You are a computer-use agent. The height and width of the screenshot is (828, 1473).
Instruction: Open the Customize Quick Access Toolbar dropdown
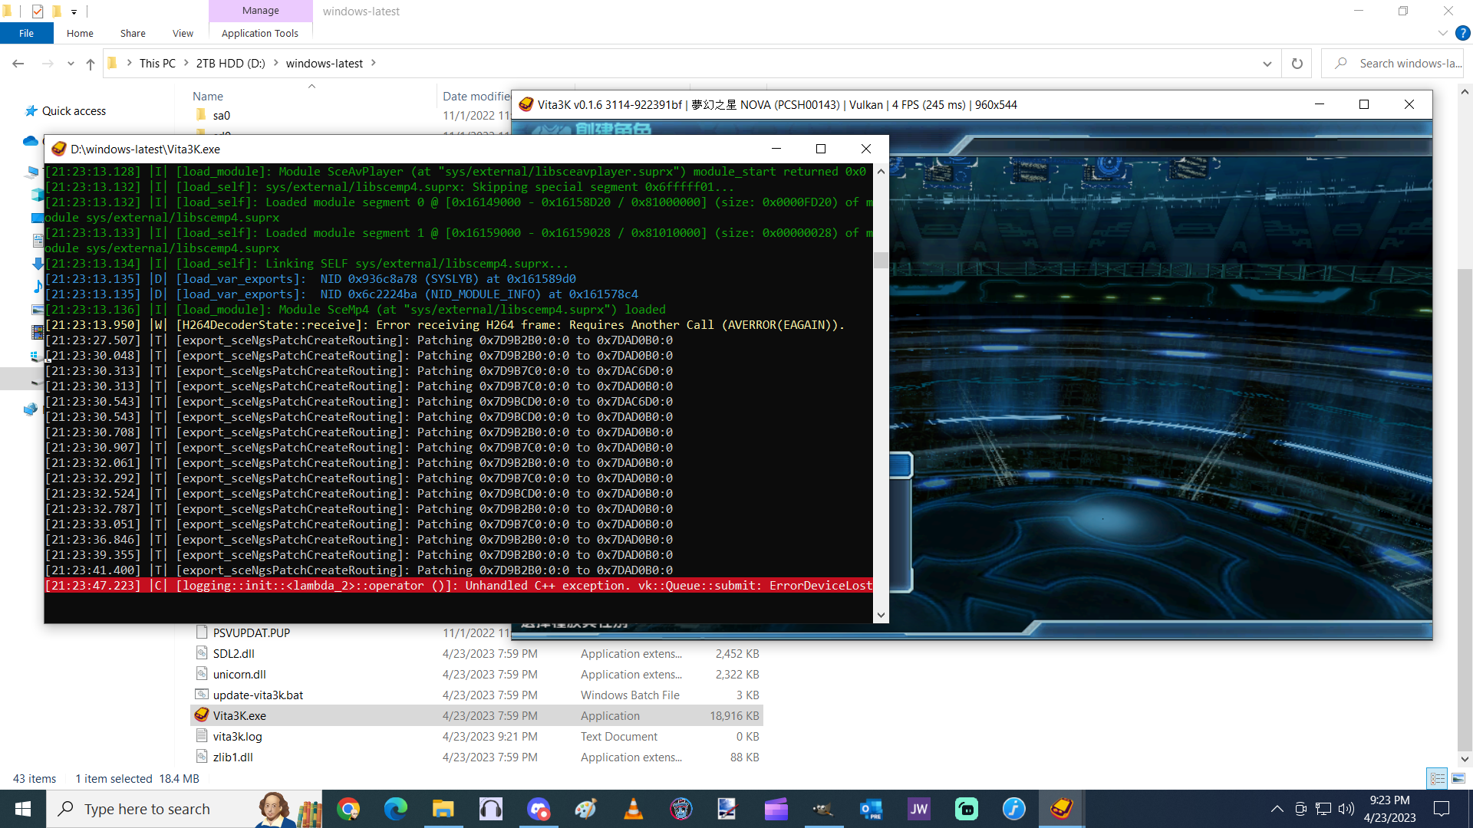pyautogui.click(x=74, y=11)
